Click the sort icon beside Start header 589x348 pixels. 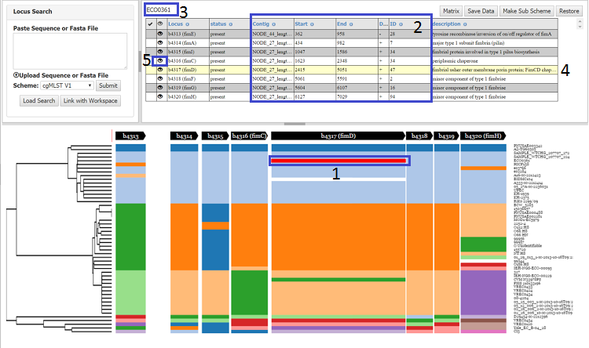[x=312, y=24]
